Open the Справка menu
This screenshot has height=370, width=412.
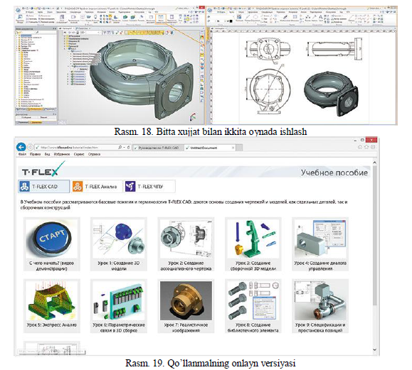click(94, 154)
